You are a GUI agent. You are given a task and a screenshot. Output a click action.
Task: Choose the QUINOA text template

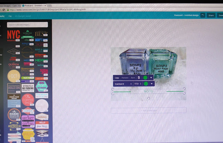point(14,65)
